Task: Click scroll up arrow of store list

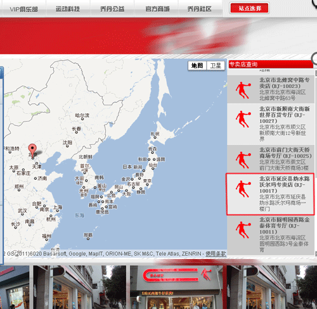Action: point(316,73)
